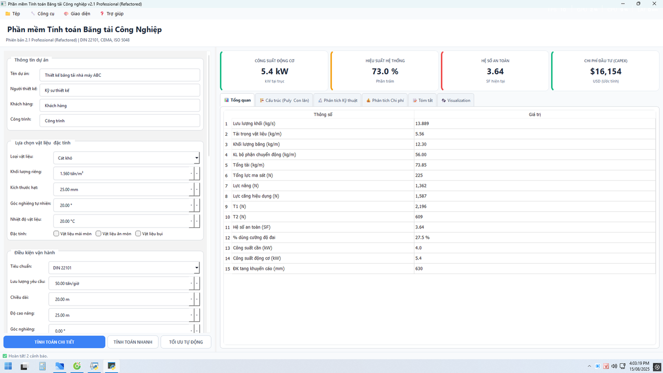Open the Tiêu chuẩn DIN 22101 dropdown
Screen dimensions: 663x373
124,267
